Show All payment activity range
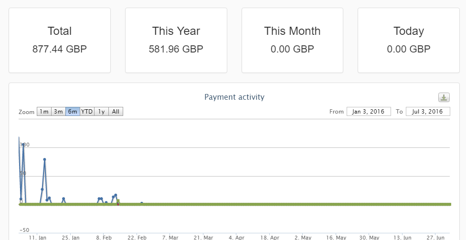Viewport: 466px width, 240px height. pos(116,112)
